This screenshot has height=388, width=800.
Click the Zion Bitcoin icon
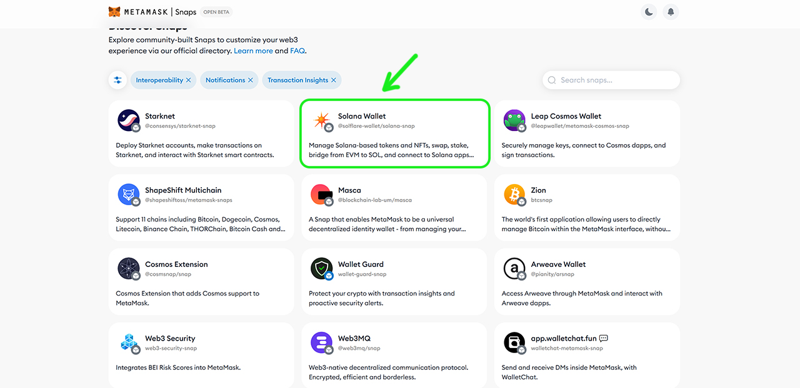tap(514, 194)
